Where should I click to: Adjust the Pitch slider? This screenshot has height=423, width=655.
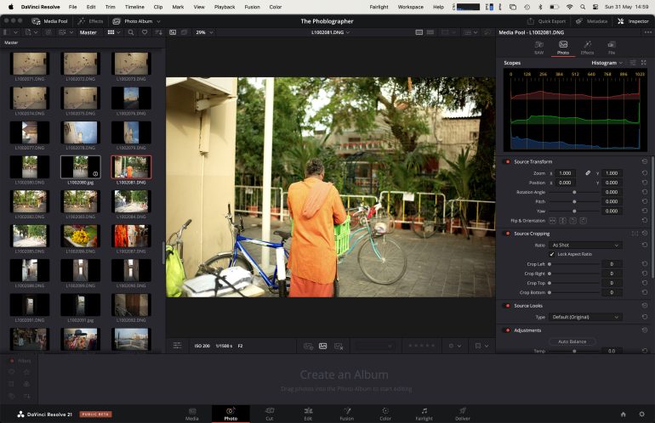coord(574,201)
